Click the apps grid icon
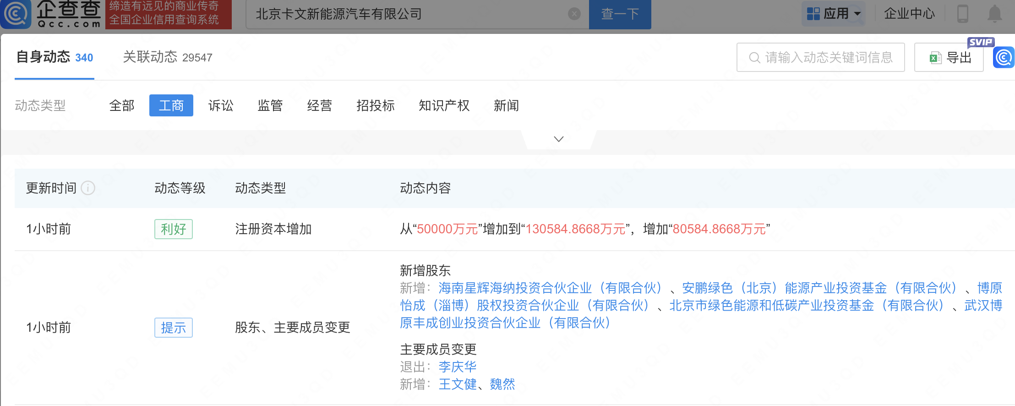This screenshot has height=406, width=1015. click(x=813, y=14)
